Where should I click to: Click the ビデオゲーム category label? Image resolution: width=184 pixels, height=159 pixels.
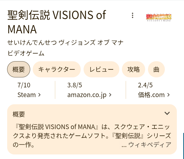(x=26, y=53)
